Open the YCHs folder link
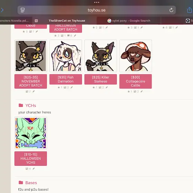 pos(31,105)
